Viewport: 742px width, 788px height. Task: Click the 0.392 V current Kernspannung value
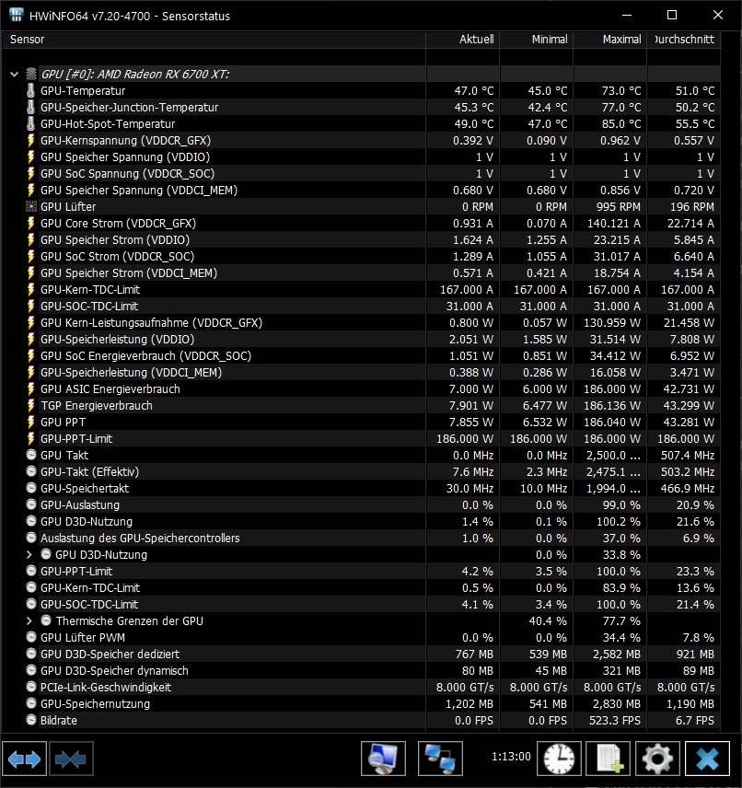coord(473,141)
